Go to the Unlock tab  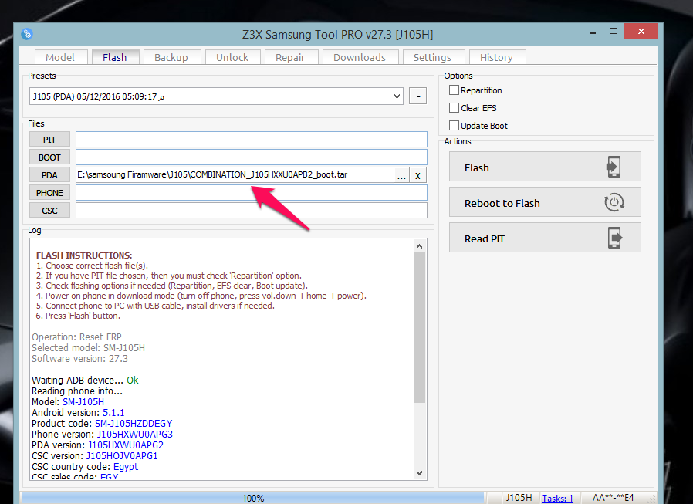coord(232,57)
